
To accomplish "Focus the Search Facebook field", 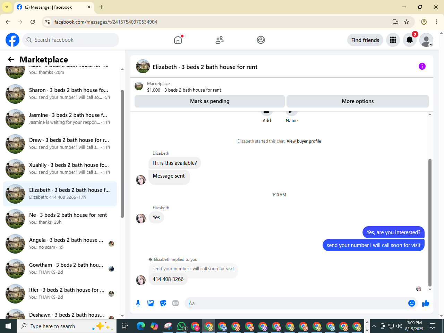I will pos(71,40).
